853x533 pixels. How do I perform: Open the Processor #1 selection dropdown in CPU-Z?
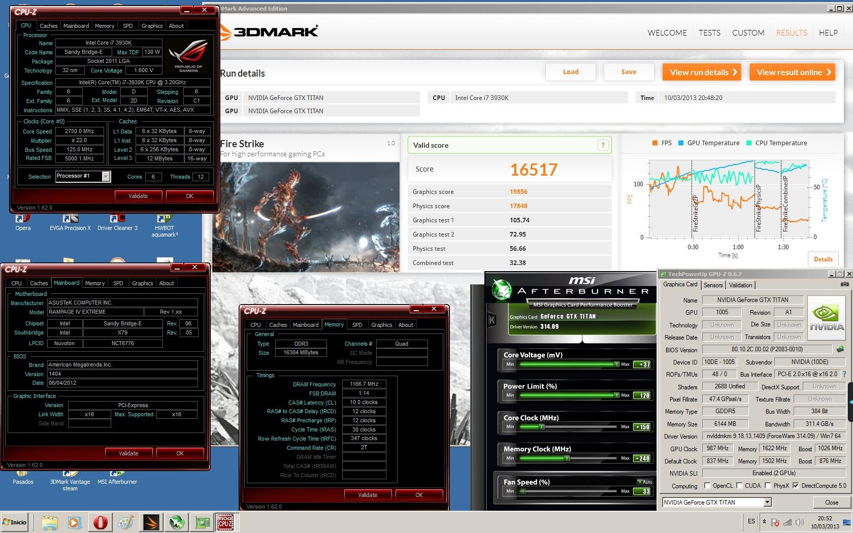click(x=106, y=176)
